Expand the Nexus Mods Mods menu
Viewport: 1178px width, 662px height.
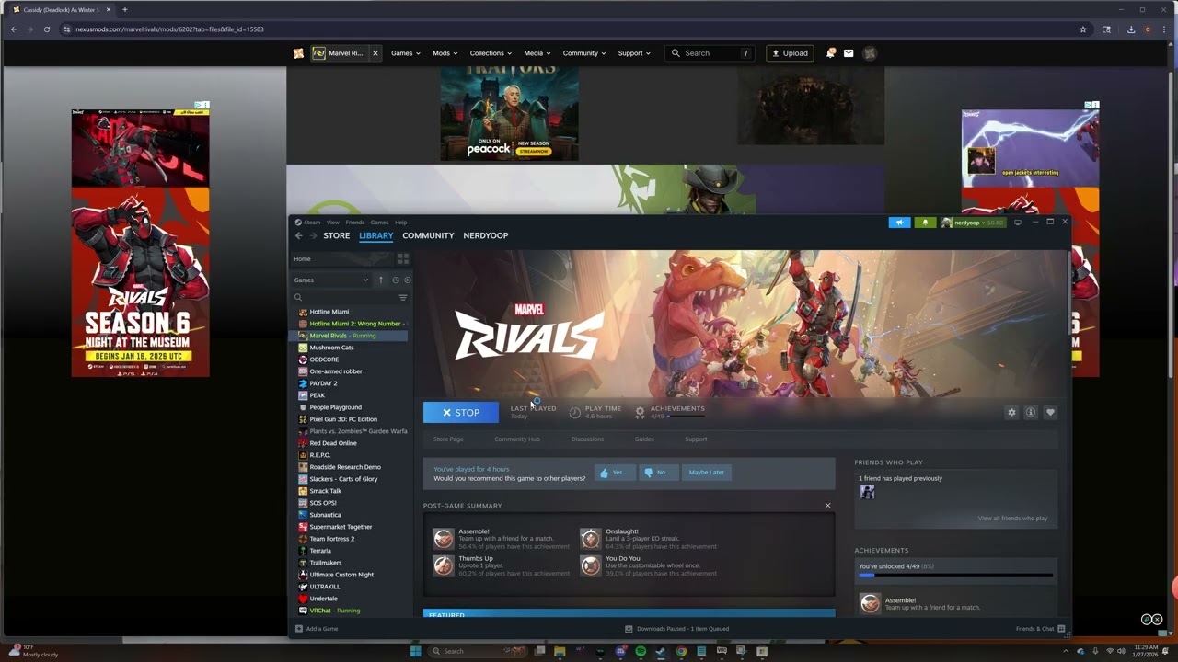pyautogui.click(x=445, y=53)
